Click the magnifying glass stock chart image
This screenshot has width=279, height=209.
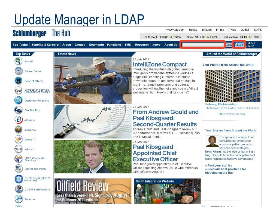tap(93, 122)
